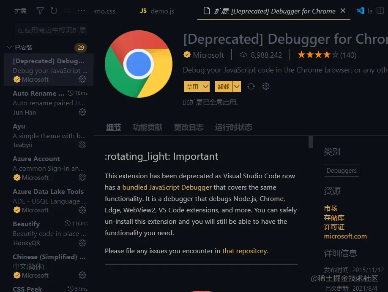Select the Beautify extension
Screen dimensions: 388x292
(x=49, y=233)
